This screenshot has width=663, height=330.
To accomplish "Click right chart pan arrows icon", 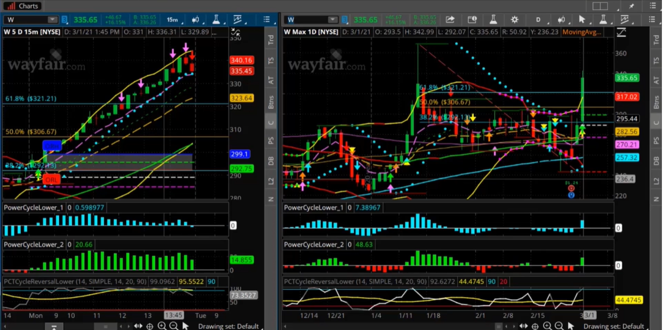I will pyautogui.click(x=524, y=326).
